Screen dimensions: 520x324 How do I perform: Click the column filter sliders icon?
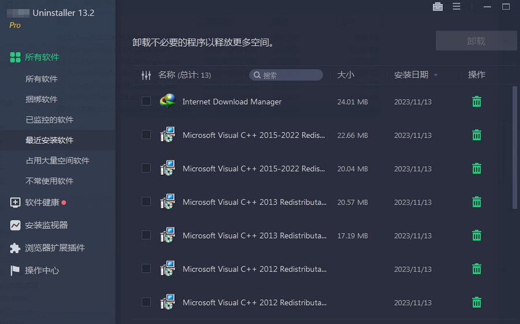click(146, 75)
